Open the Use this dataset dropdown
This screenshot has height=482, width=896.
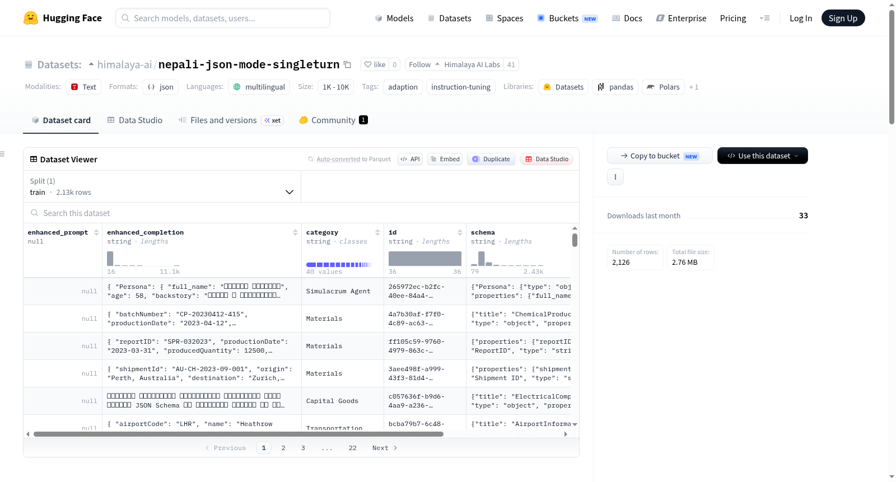(762, 156)
